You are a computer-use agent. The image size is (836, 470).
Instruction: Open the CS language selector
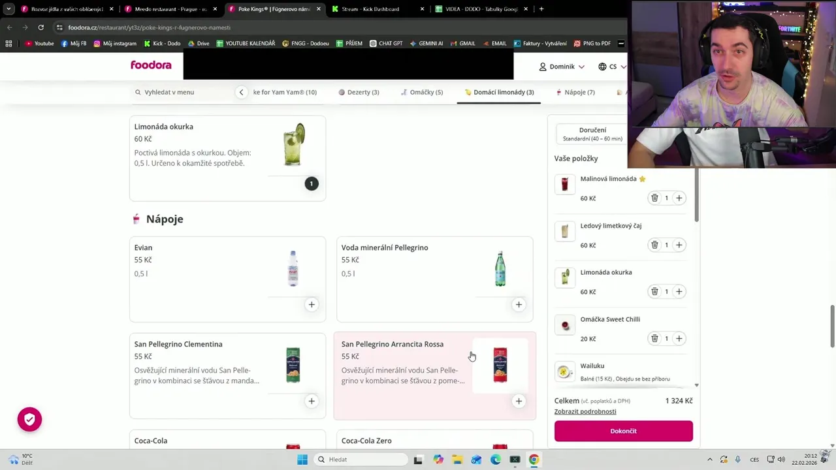click(x=612, y=67)
